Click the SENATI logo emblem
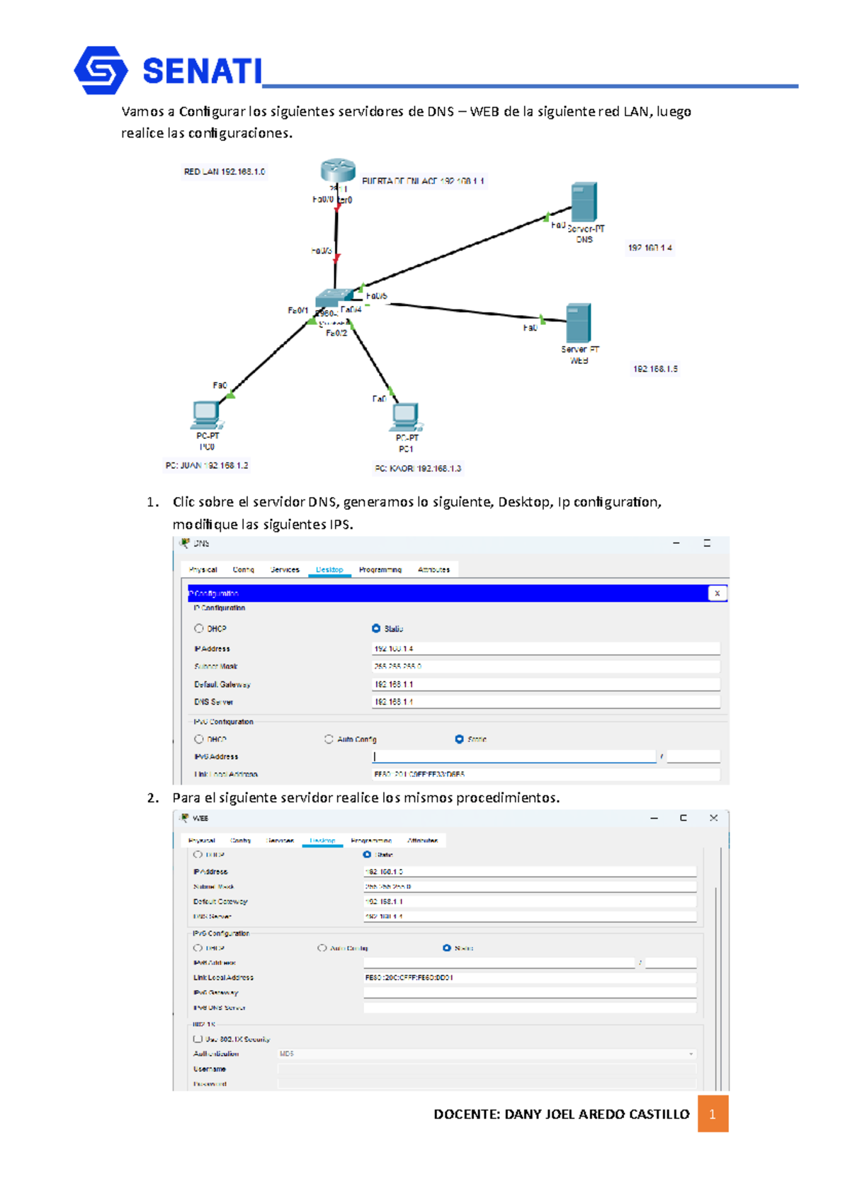The height and width of the screenshot is (1201, 850). point(101,70)
